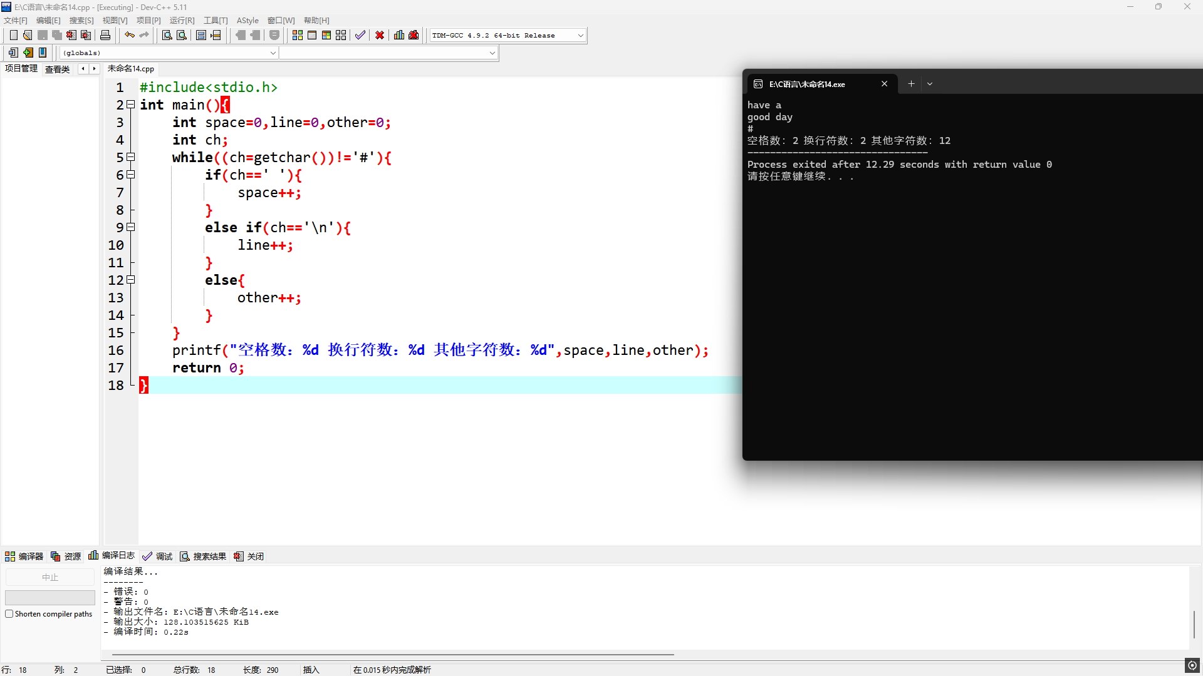Click the Syntax check checkmark icon
This screenshot has width=1203, height=676.
click(360, 35)
